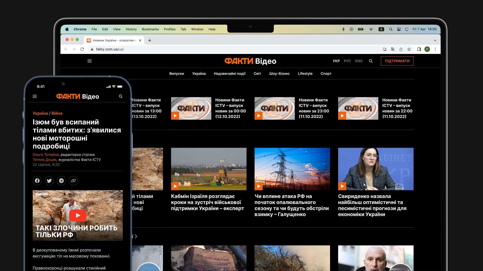Viewport: 483px width, 271px height.
Task: Share article via Twitter icon on phone
Action: click(49, 181)
